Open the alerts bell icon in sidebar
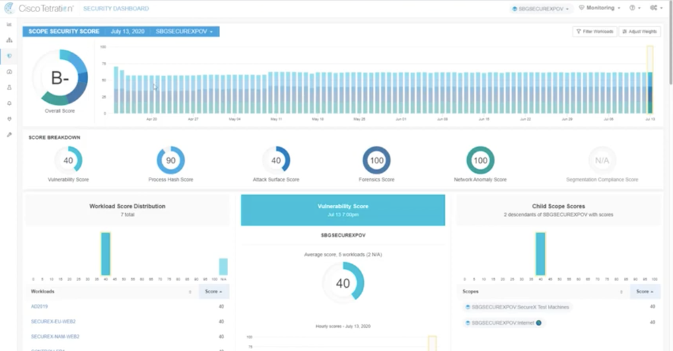The height and width of the screenshot is (351, 673). pyautogui.click(x=9, y=104)
